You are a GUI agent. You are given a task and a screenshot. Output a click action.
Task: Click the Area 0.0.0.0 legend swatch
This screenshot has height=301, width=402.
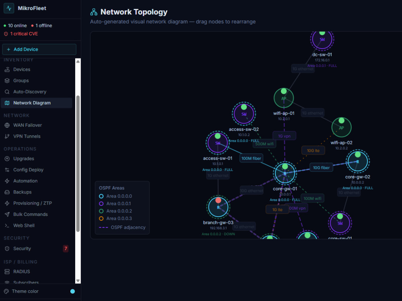pos(101,196)
